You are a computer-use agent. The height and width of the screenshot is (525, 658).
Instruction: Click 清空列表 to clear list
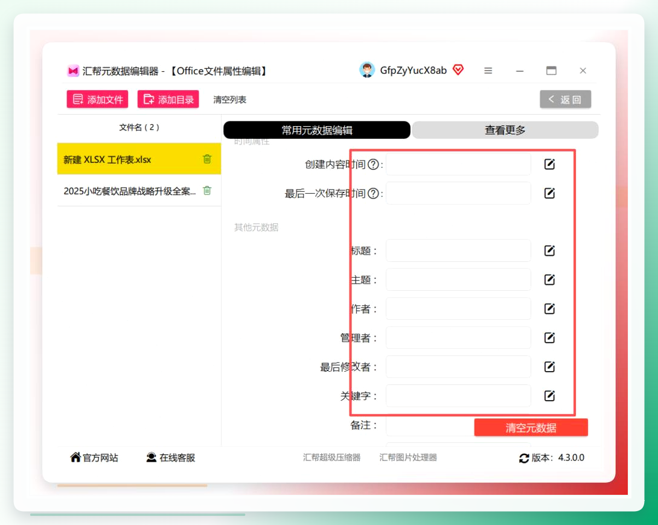click(x=229, y=100)
